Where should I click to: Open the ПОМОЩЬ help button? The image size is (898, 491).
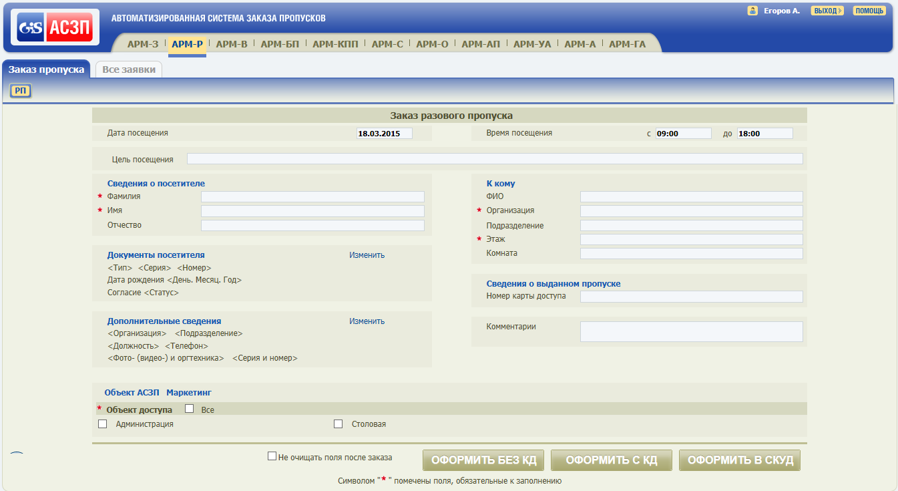pos(869,11)
